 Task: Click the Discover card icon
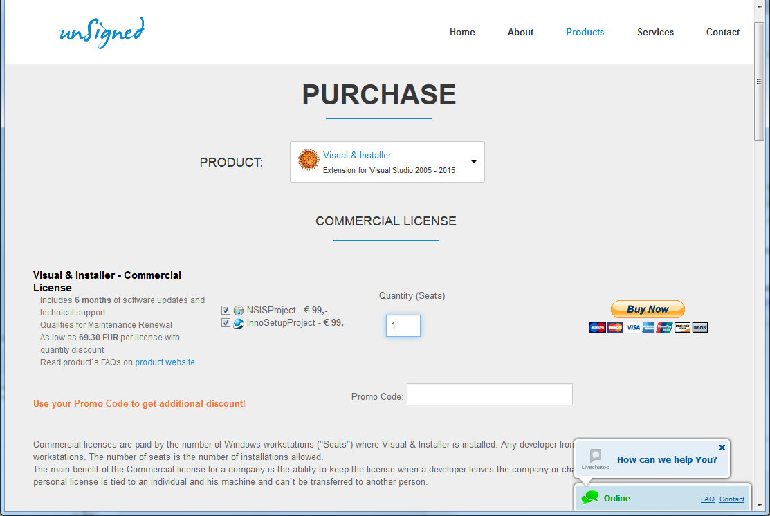[682, 327]
